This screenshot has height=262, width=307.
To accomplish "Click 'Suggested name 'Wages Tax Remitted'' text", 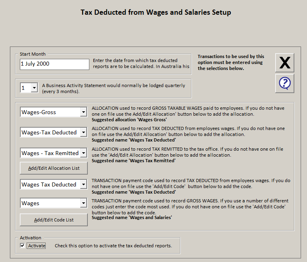I will tap(133, 161).
